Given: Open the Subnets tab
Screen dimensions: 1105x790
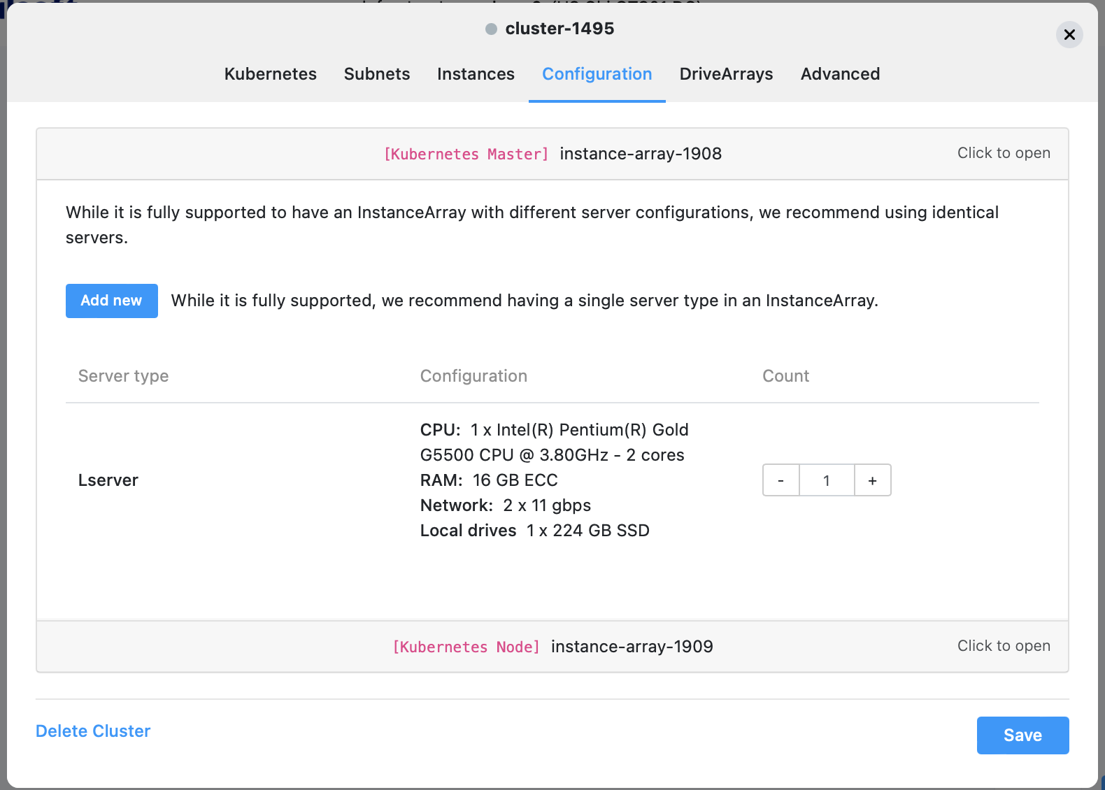Looking at the screenshot, I should pyautogui.click(x=376, y=74).
